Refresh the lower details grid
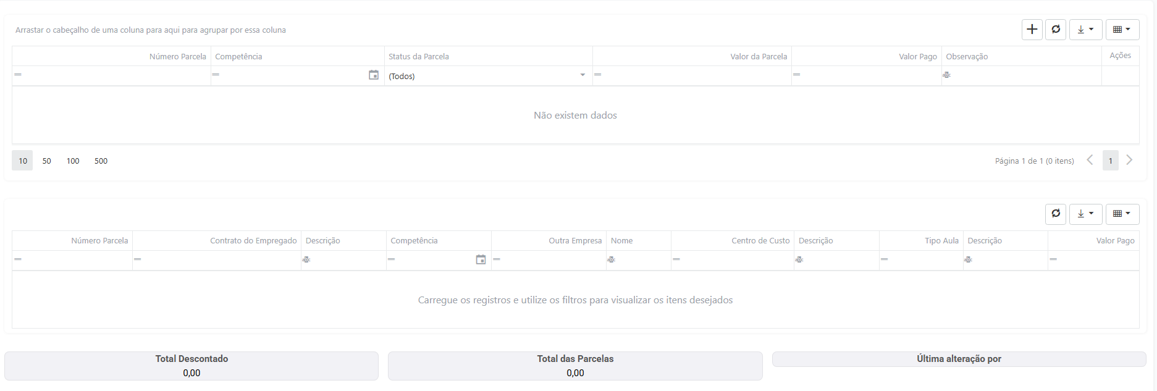Viewport: 1157px width, 391px height. click(1056, 214)
